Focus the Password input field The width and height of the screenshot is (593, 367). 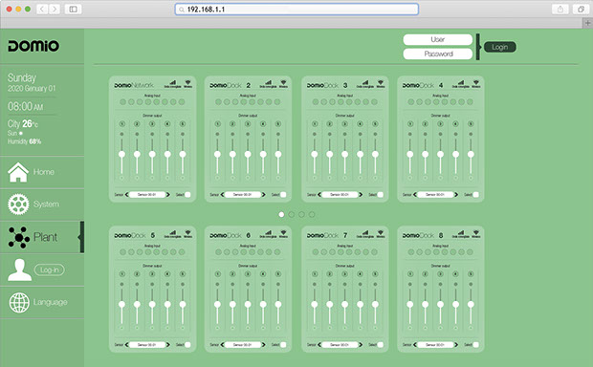[x=438, y=54]
